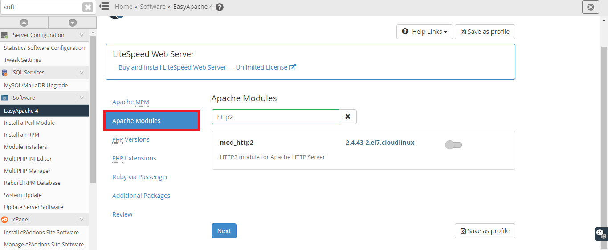Collapse all sidebar sections with up arrow

click(24, 22)
